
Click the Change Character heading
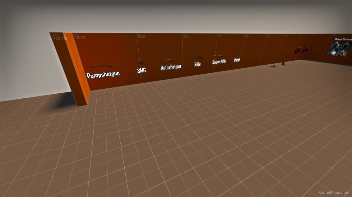click(x=343, y=39)
